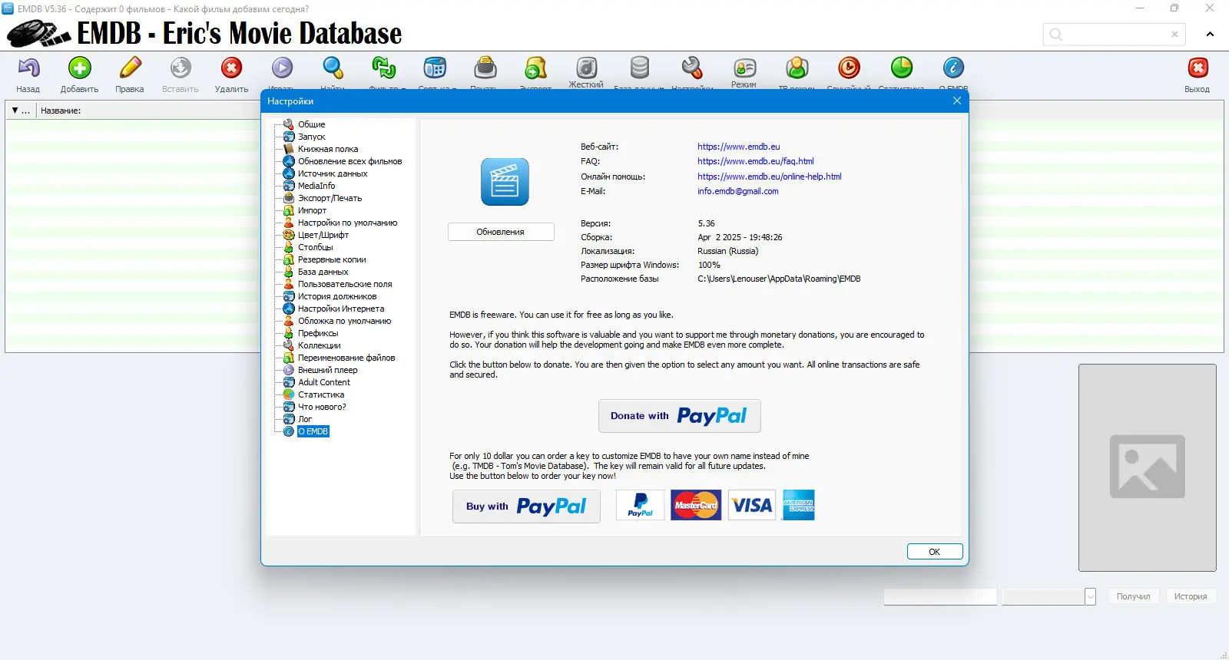Open the FAQ link faq.html
Image resolution: width=1229 pixels, height=660 pixels.
click(x=755, y=161)
